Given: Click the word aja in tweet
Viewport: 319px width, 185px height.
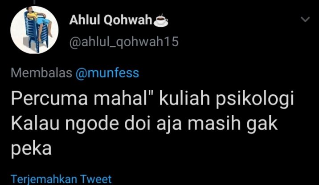Looking at the screenshot, I should tap(169, 125).
